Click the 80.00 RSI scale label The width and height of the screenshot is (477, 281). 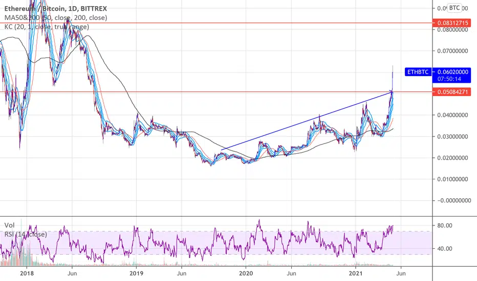445,225
